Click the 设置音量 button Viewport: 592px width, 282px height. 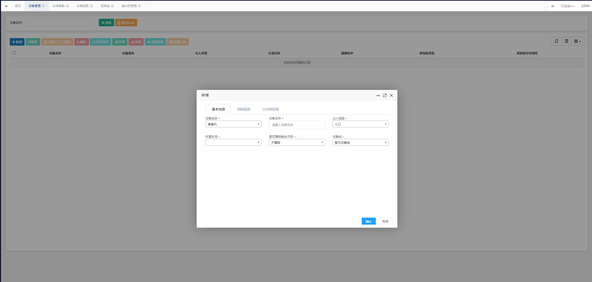pyautogui.click(x=155, y=42)
